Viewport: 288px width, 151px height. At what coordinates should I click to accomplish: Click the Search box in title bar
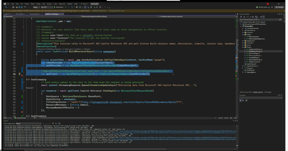pyautogui.click(x=85, y=4)
